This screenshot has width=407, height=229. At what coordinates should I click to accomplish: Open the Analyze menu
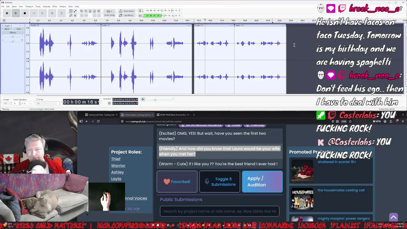pyautogui.click(x=63, y=6)
